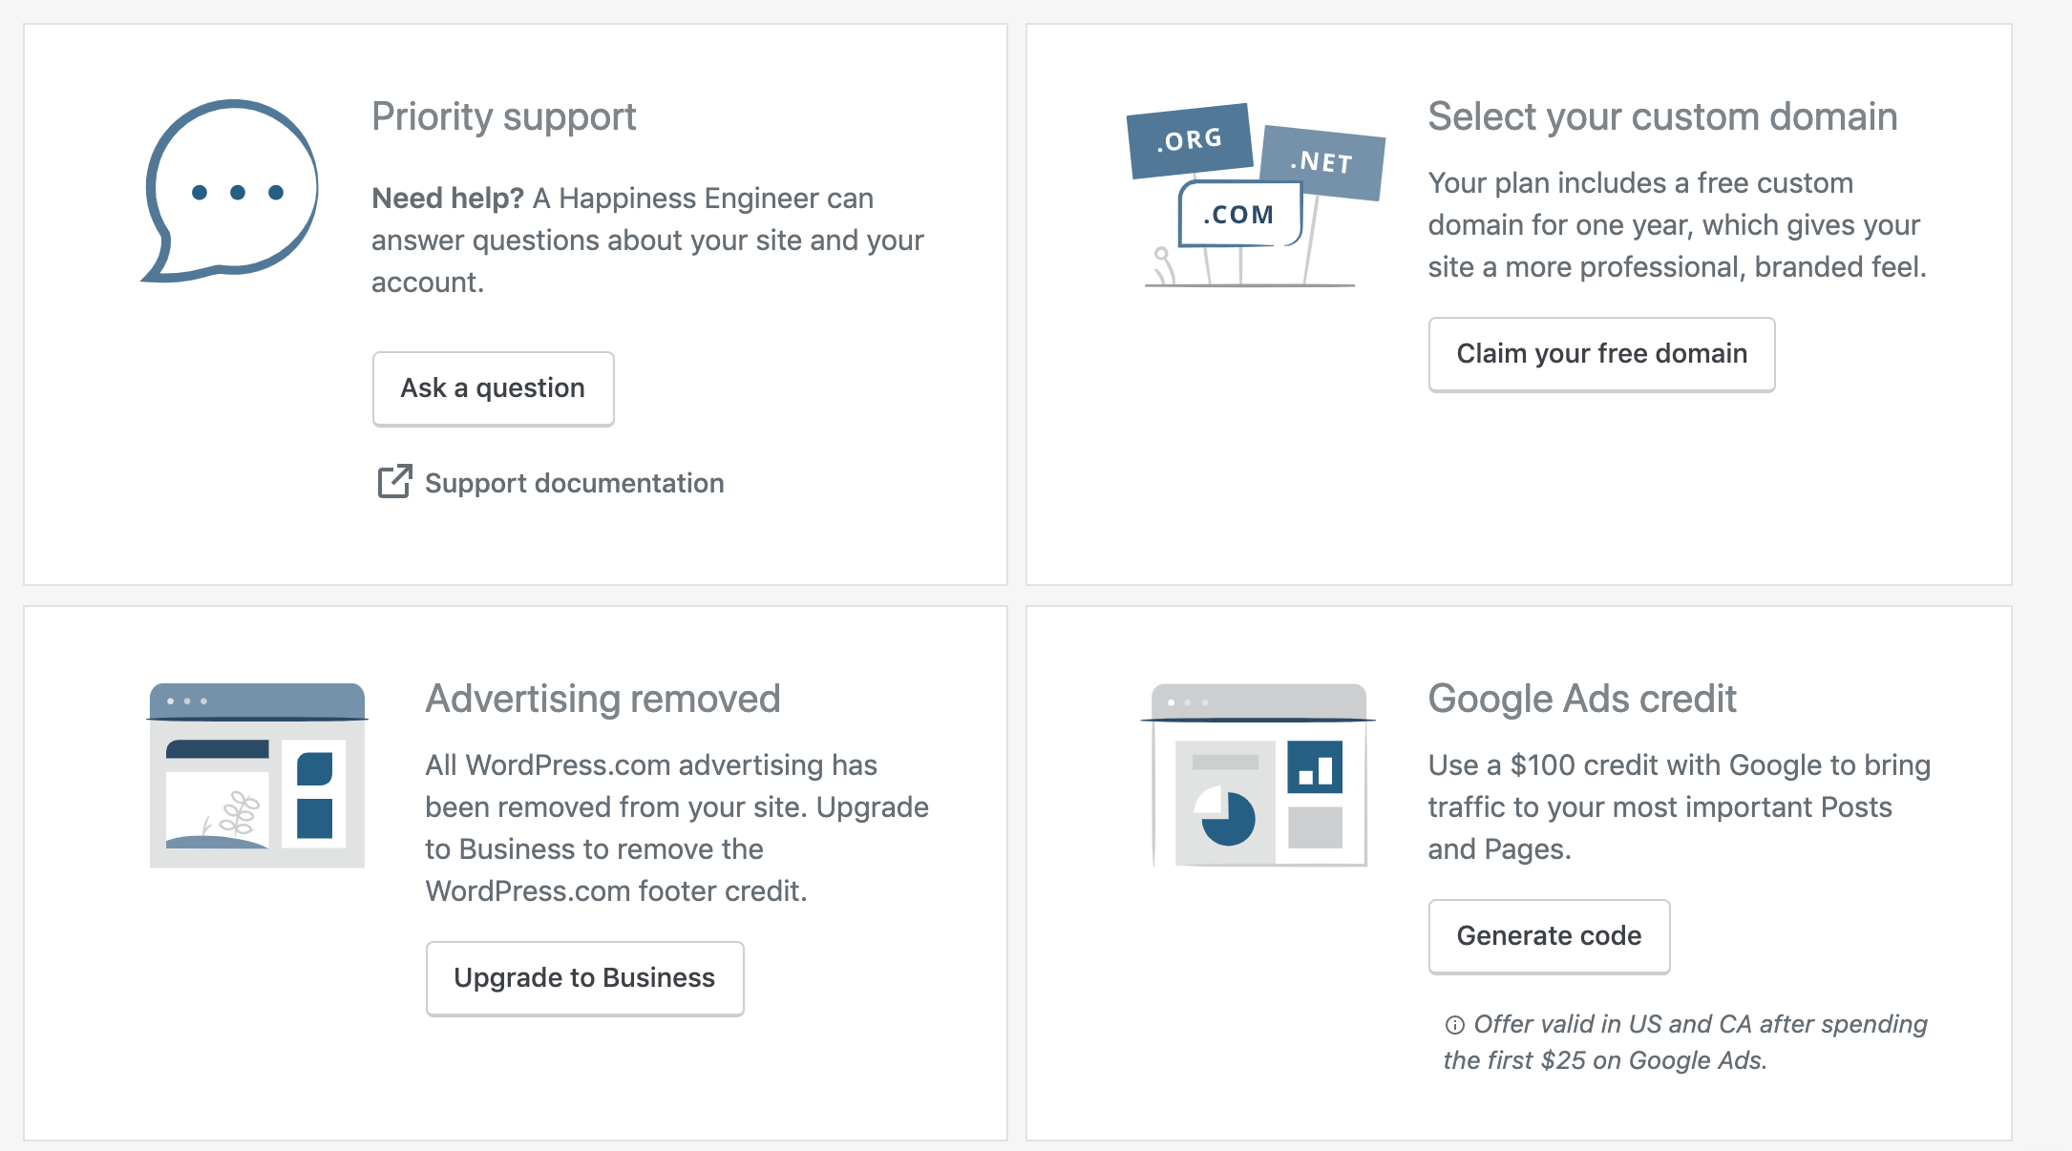Click the pie chart in the Google Ads illustration

(1226, 816)
